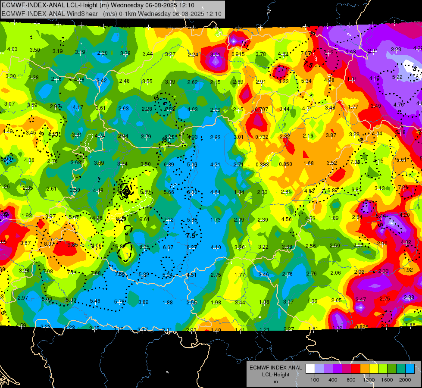Image resolution: width=422 pixels, height=388 pixels.
Task: Click 'ECMWF-INDEX-ANAL' text inside the legend box
Action: (x=275, y=368)
